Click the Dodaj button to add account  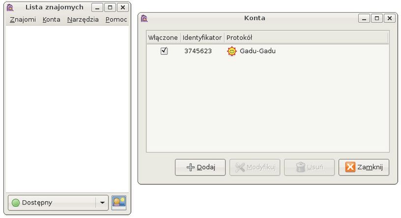tap(200, 167)
